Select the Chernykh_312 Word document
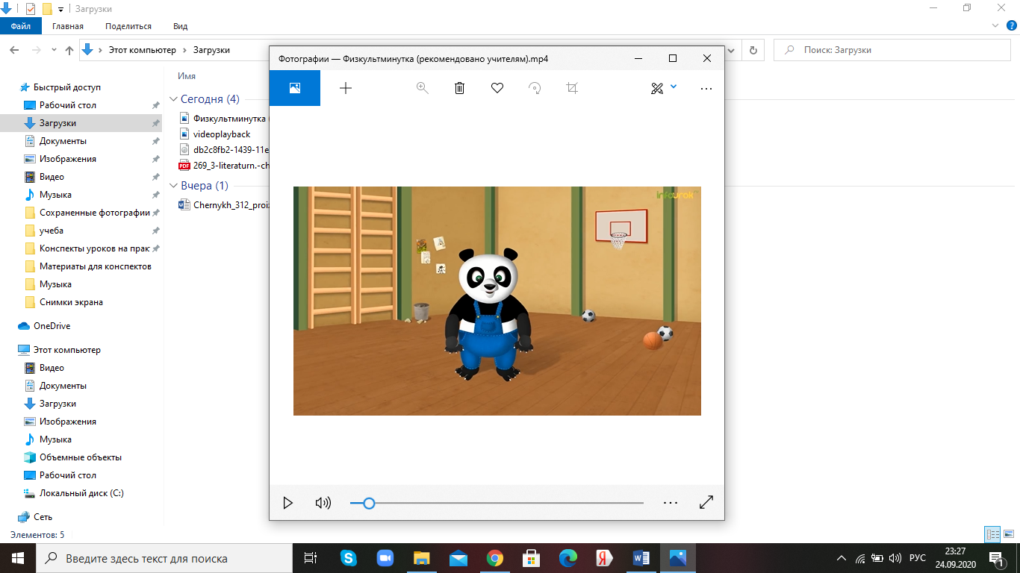The height and width of the screenshot is (573, 1020). [x=224, y=204]
